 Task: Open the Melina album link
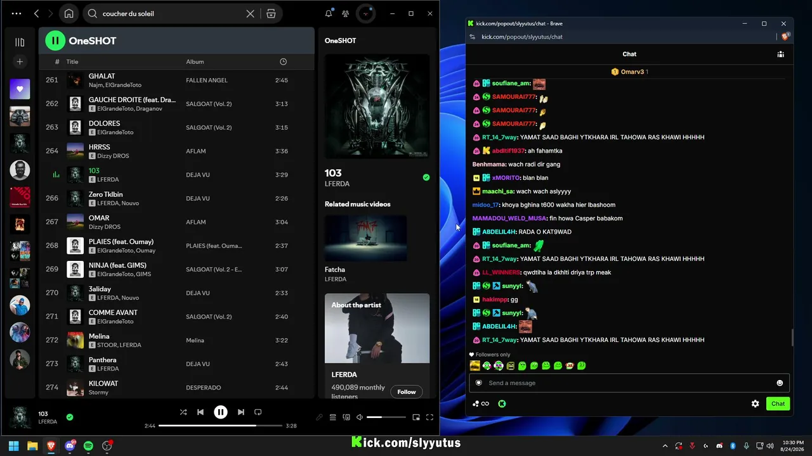pyautogui.click(x=195, y=340)
